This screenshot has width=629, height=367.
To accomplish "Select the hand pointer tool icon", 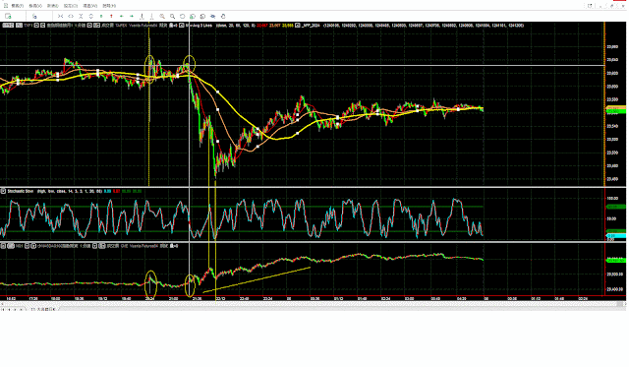I will tap(223, 16).
